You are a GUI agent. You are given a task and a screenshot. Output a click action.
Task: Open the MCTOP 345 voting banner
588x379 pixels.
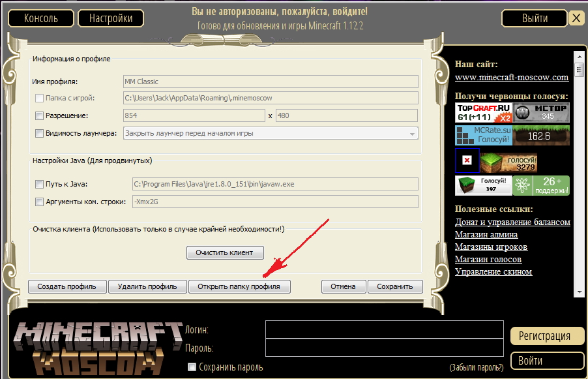pyautogui.click(x=541, y=113)
